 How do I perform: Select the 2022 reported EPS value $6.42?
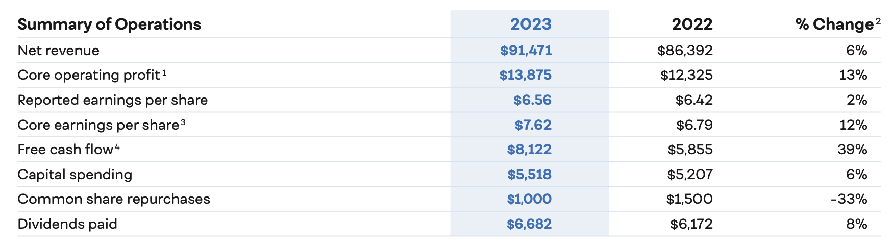pos(694,100)
